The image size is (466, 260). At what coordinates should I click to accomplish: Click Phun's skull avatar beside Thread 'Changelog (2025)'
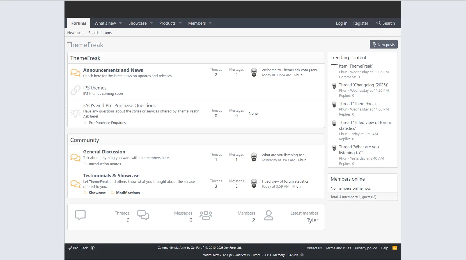(x=334, y=86)
